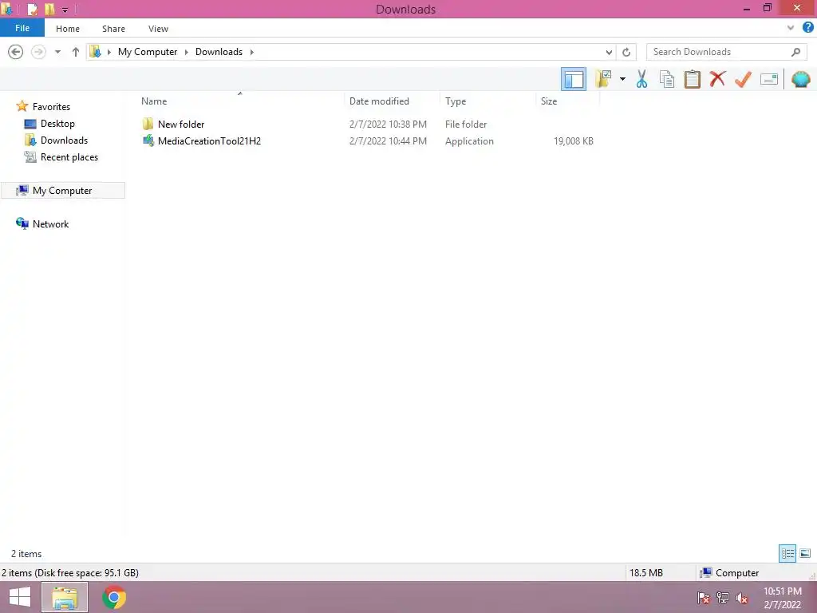Open Desktop in the navigation pane

[x=57, y=124]
